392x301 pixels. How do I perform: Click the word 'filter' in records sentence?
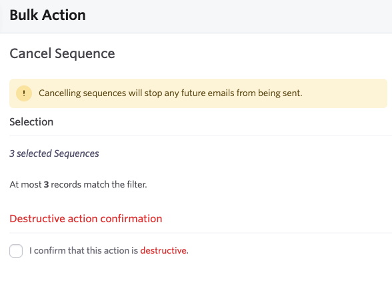click(x=137, y=185)
